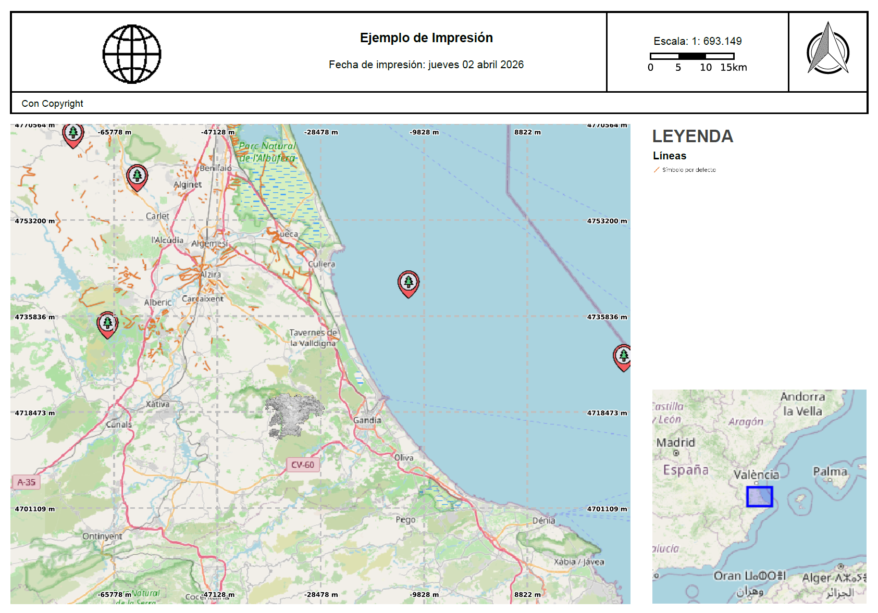Click the scale bar graphic
The width and height of the screenshot is (878, 613).
(692, 56)
